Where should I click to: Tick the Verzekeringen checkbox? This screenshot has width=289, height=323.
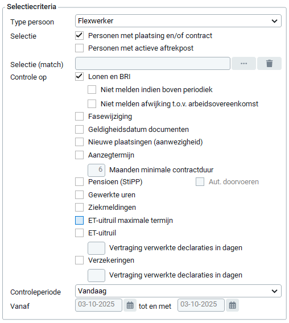pos(80,260)
